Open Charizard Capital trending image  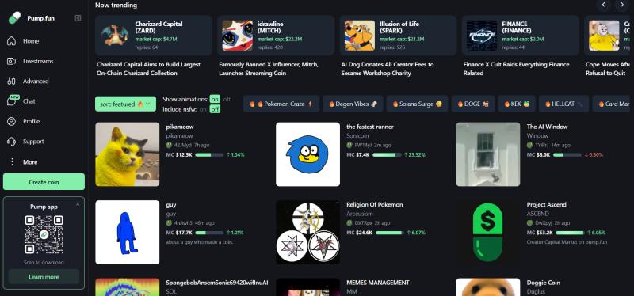point(115,36)
